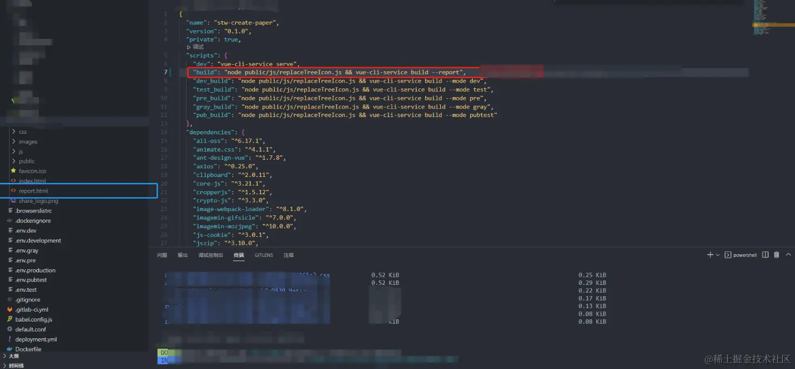Split the terminal panel
This screenshot has height=369, width=795.
point(765,255)
